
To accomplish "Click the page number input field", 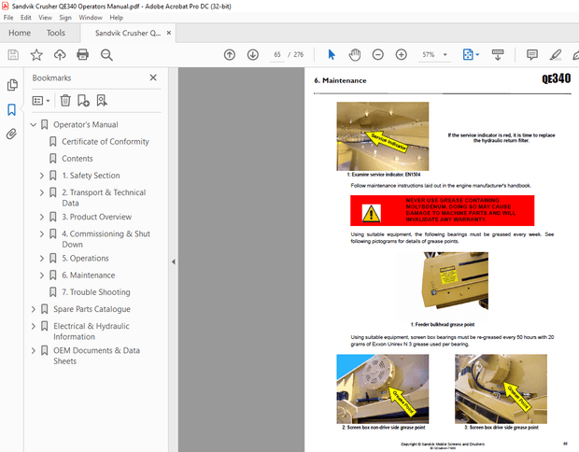I will coord(277,55).
